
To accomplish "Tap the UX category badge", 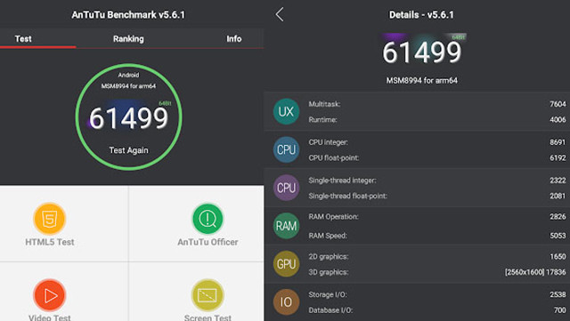I will point(286,111).
